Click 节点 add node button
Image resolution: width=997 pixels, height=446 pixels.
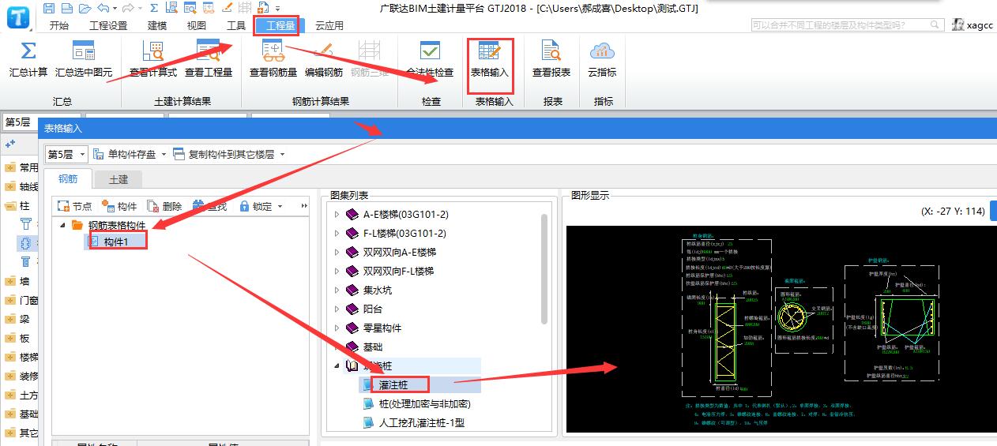coord(75,206)
